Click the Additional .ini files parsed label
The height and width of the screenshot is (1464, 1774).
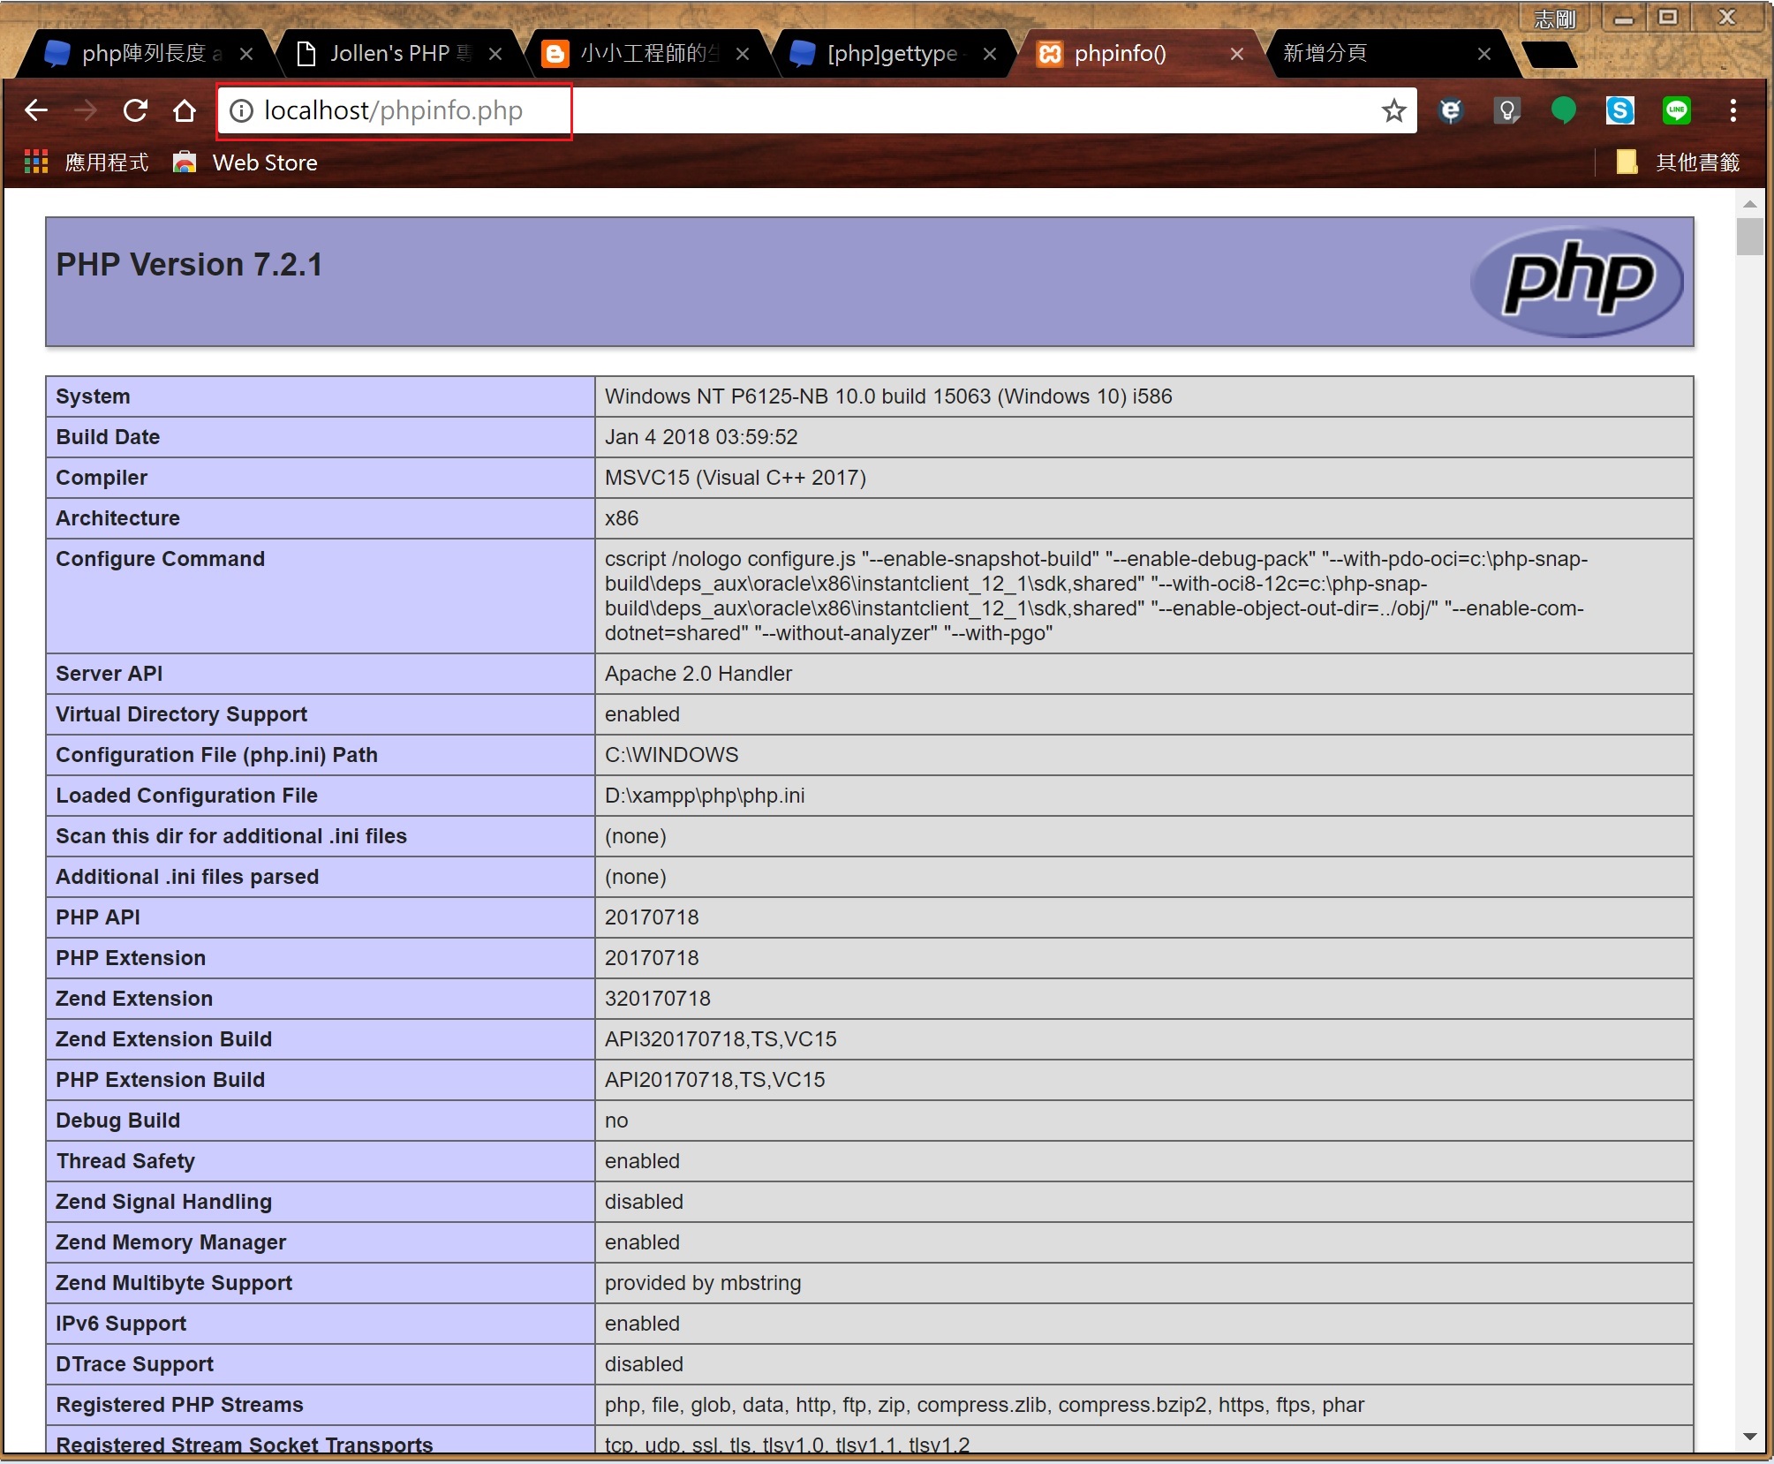coord(187,877)
